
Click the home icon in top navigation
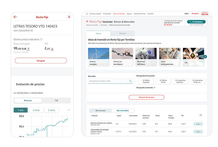tap(87, 14)
